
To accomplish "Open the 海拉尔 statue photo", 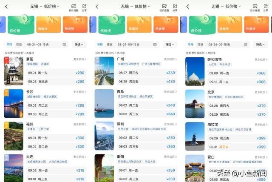I will (195, 136).
